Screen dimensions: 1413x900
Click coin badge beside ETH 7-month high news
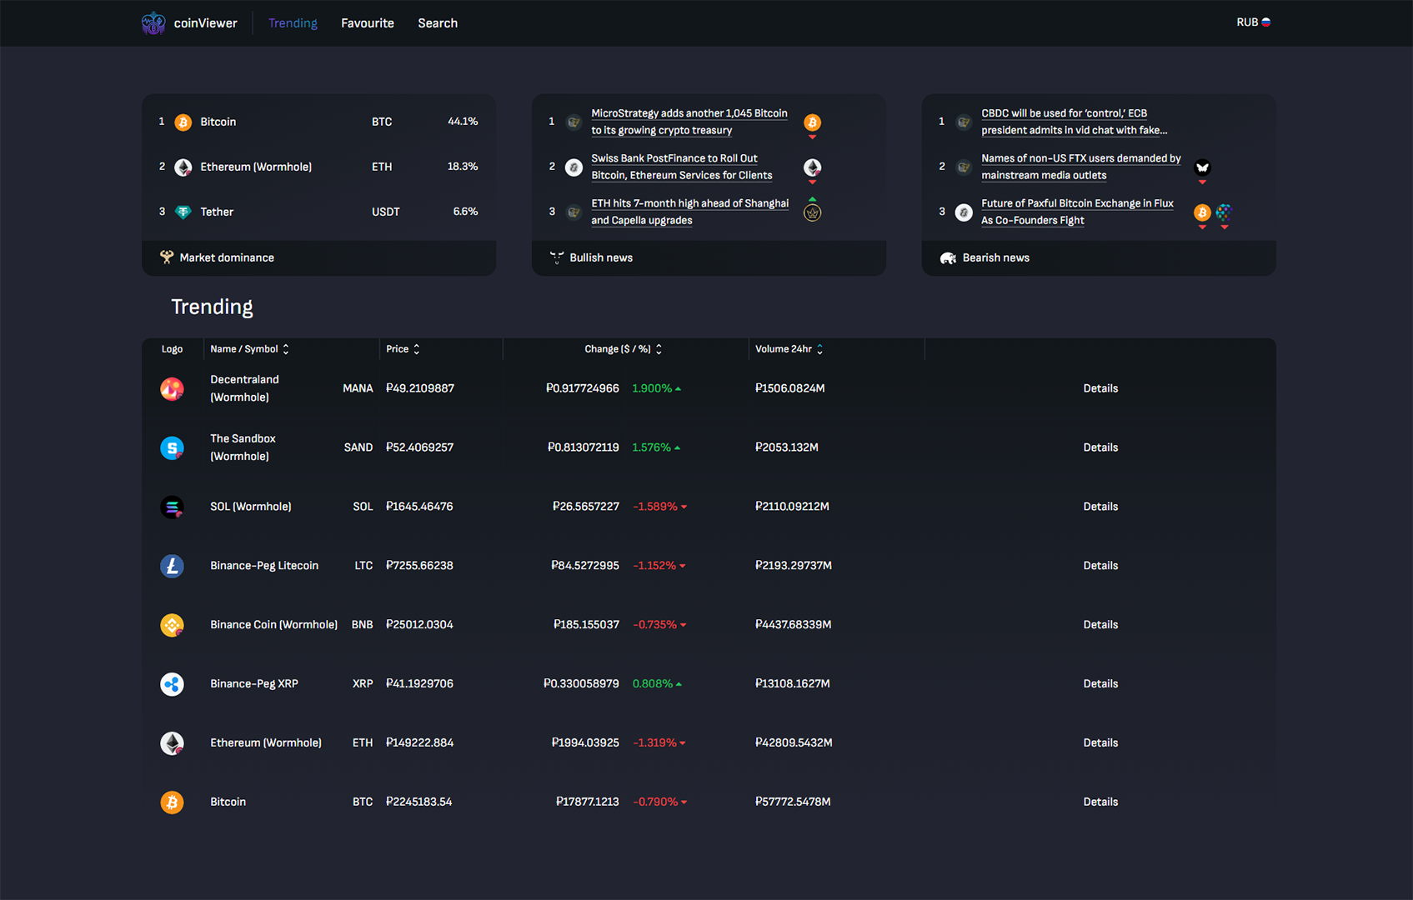[x=813, y=212]
